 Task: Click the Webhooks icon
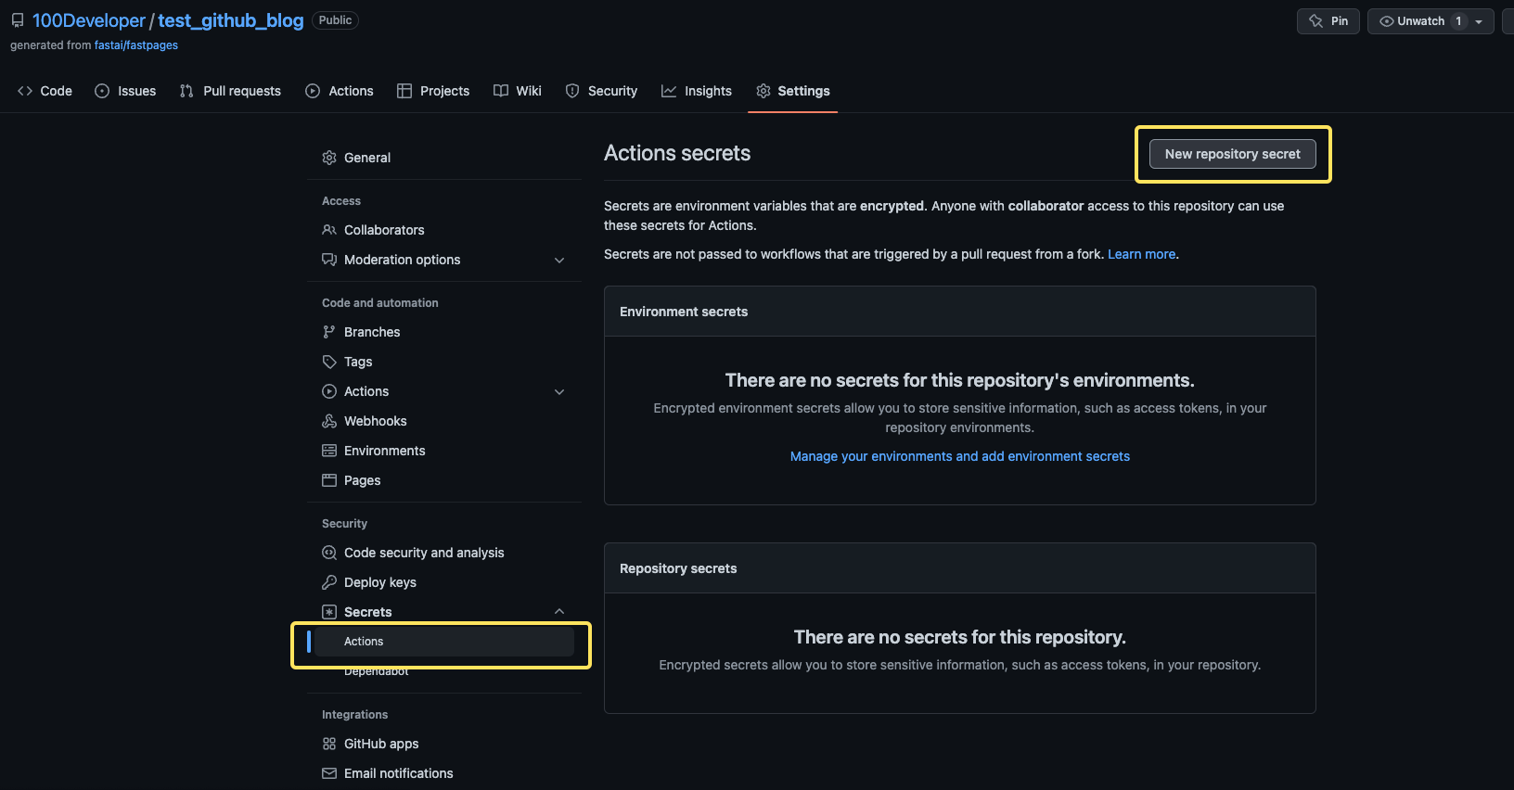(329, 421)
